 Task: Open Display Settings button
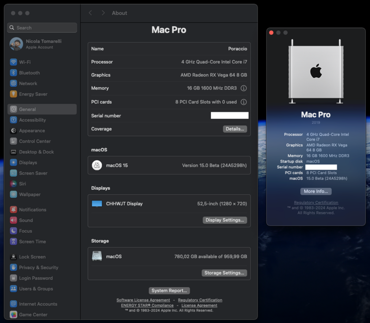[x=224, y=220]
